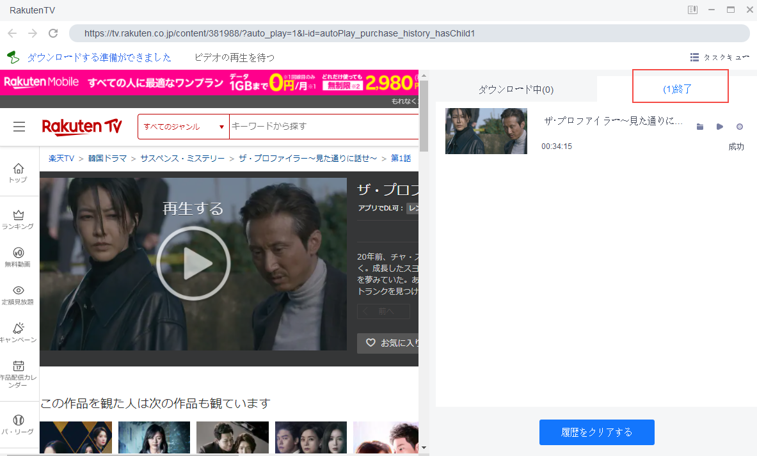This screenshot has height=456, width=757.
Task: Click the downloaded item title ザ・プロファイラー
Action: (x=613, y=121)
